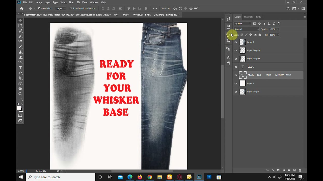323x181 pixels.
Task: Open the Filter menu
Action: (72, 2)
